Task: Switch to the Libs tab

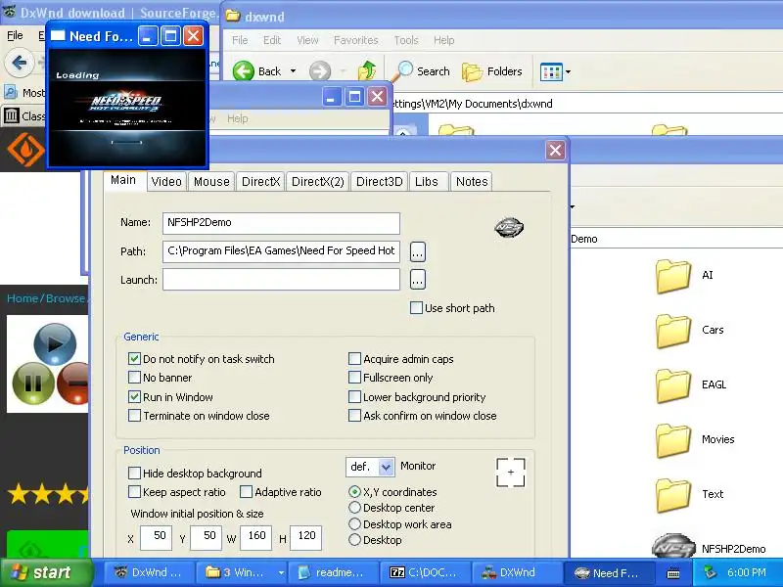Action: pos(427,182)
